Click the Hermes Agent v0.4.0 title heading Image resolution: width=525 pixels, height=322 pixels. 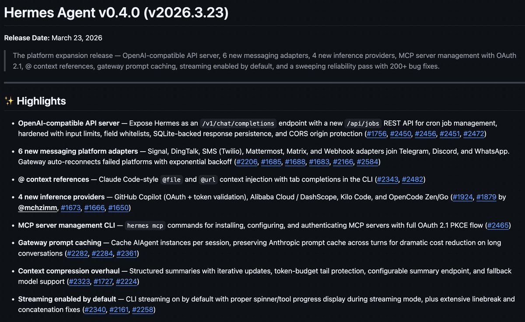pyautogui.click(x=116, y=13)
